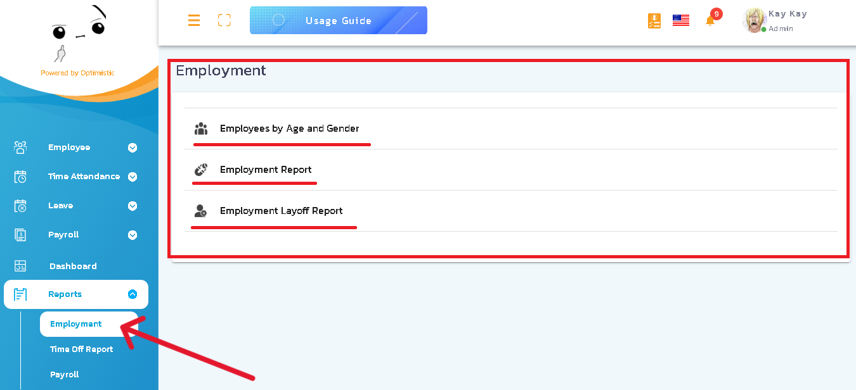Open the Kay Kay admin profile avatar

point(754,20)
